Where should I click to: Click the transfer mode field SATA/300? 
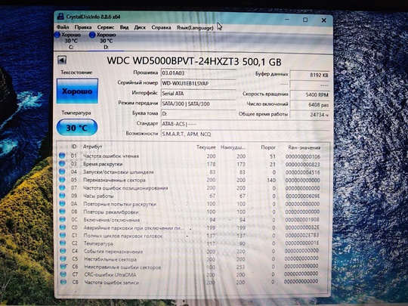pyautogui.click(x=198, y=104)
